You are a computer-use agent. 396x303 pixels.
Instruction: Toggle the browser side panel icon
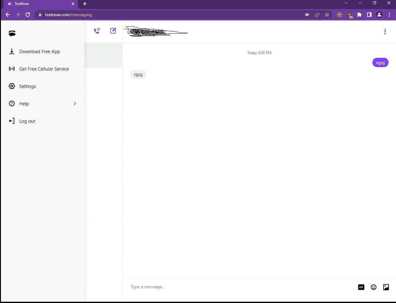tap(369, 15)
